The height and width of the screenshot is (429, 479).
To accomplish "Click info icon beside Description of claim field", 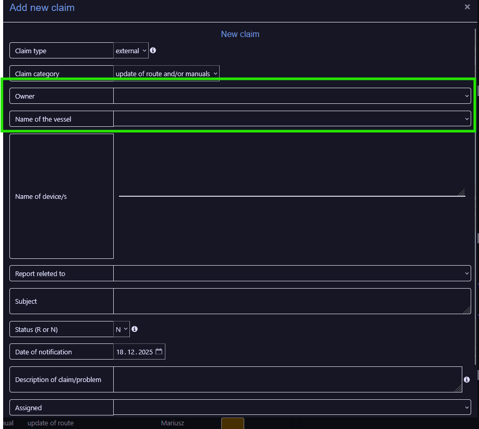I will (467, 379).
